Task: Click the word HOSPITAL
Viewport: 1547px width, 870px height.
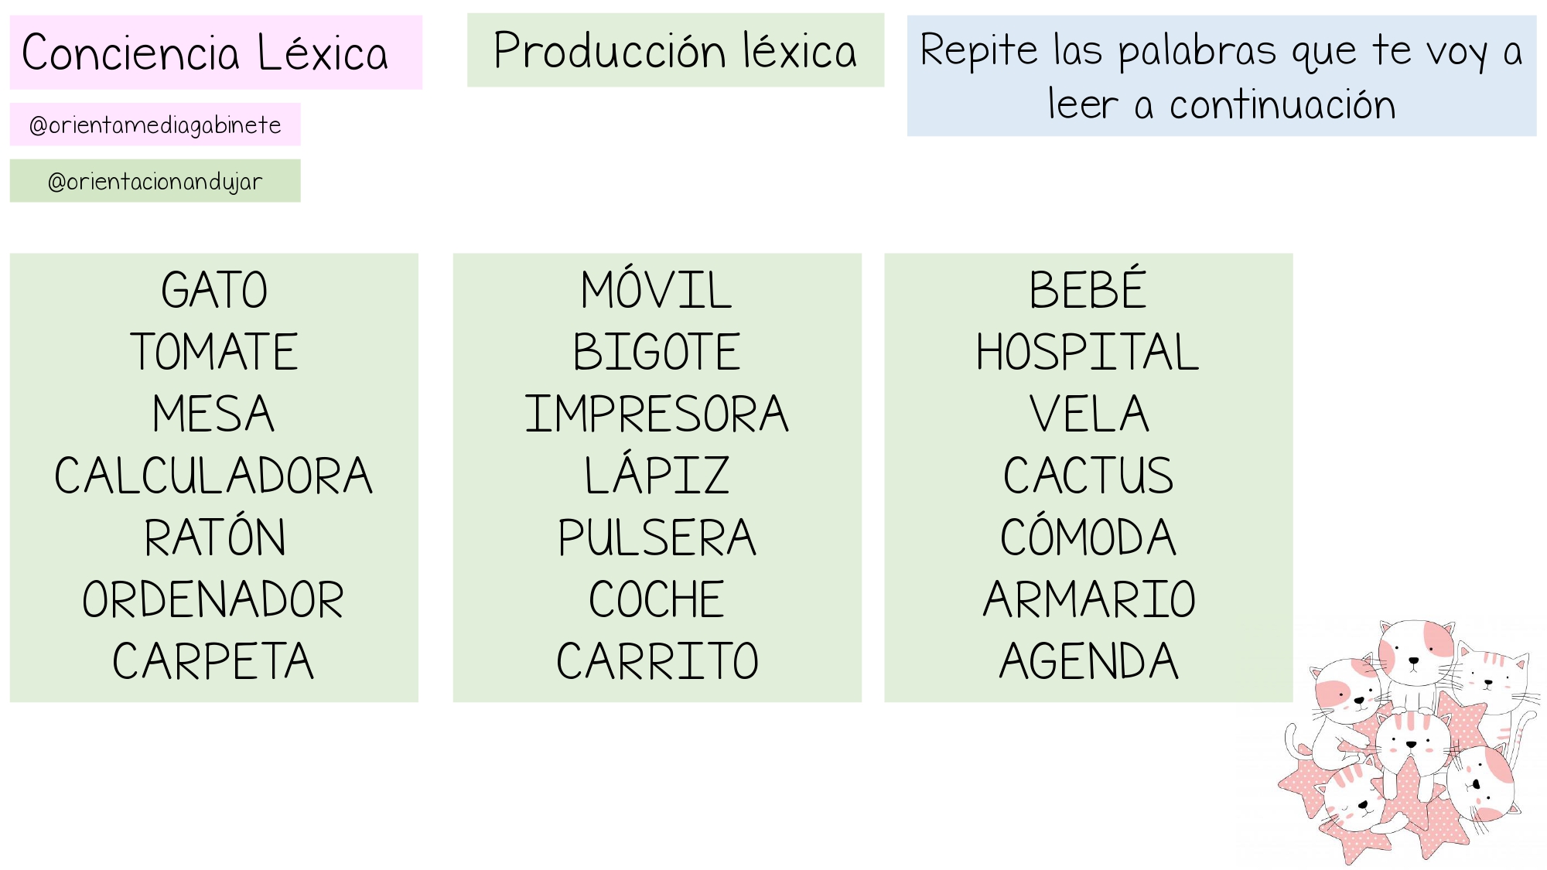Action: tap(1088, 352)
